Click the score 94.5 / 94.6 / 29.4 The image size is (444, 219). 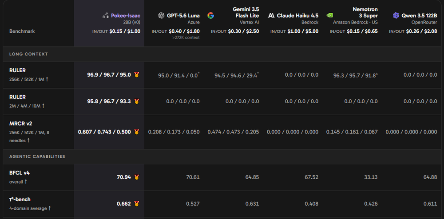[236, 75]
